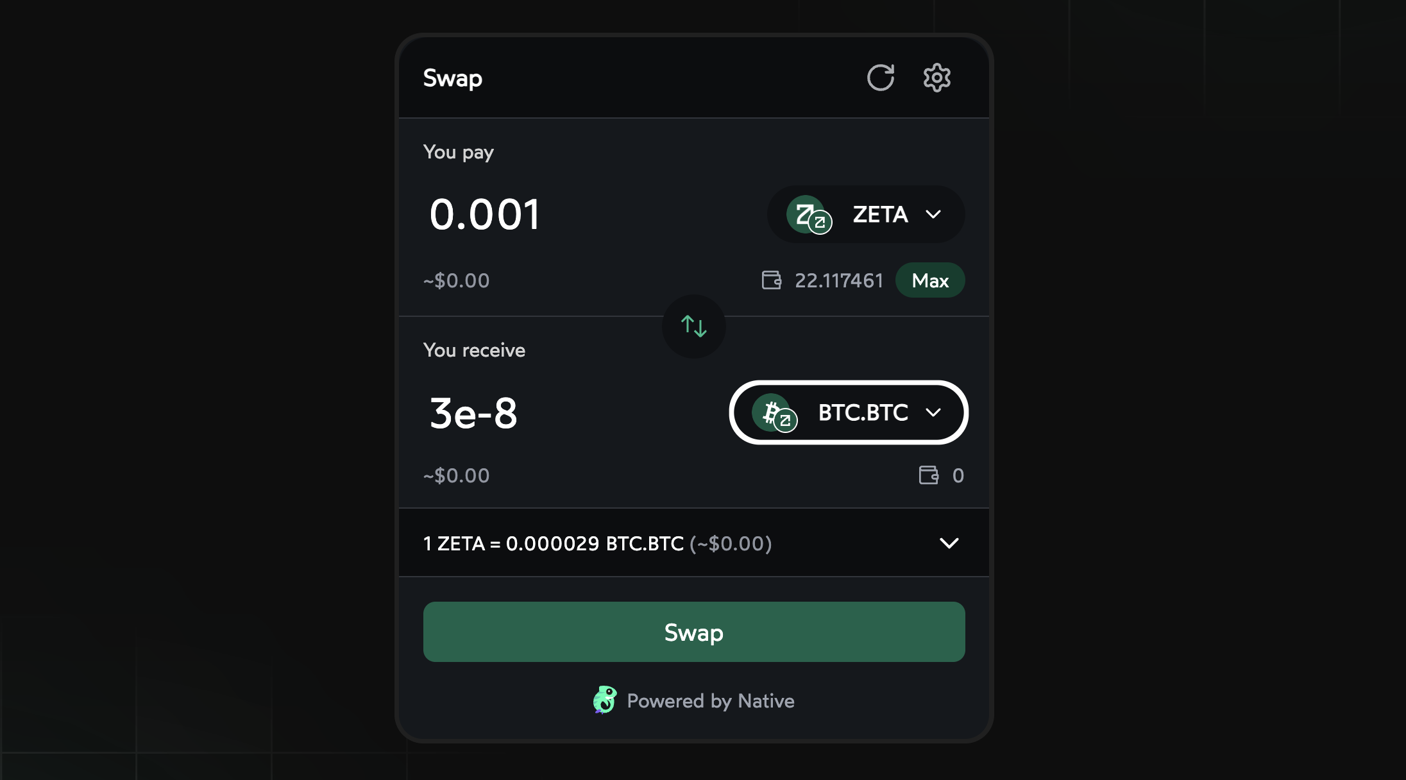1406x780 pixels.
Task: Click the 1 ZETA = 0.000029 BTC.BTC rate
Action: [597, 543]
